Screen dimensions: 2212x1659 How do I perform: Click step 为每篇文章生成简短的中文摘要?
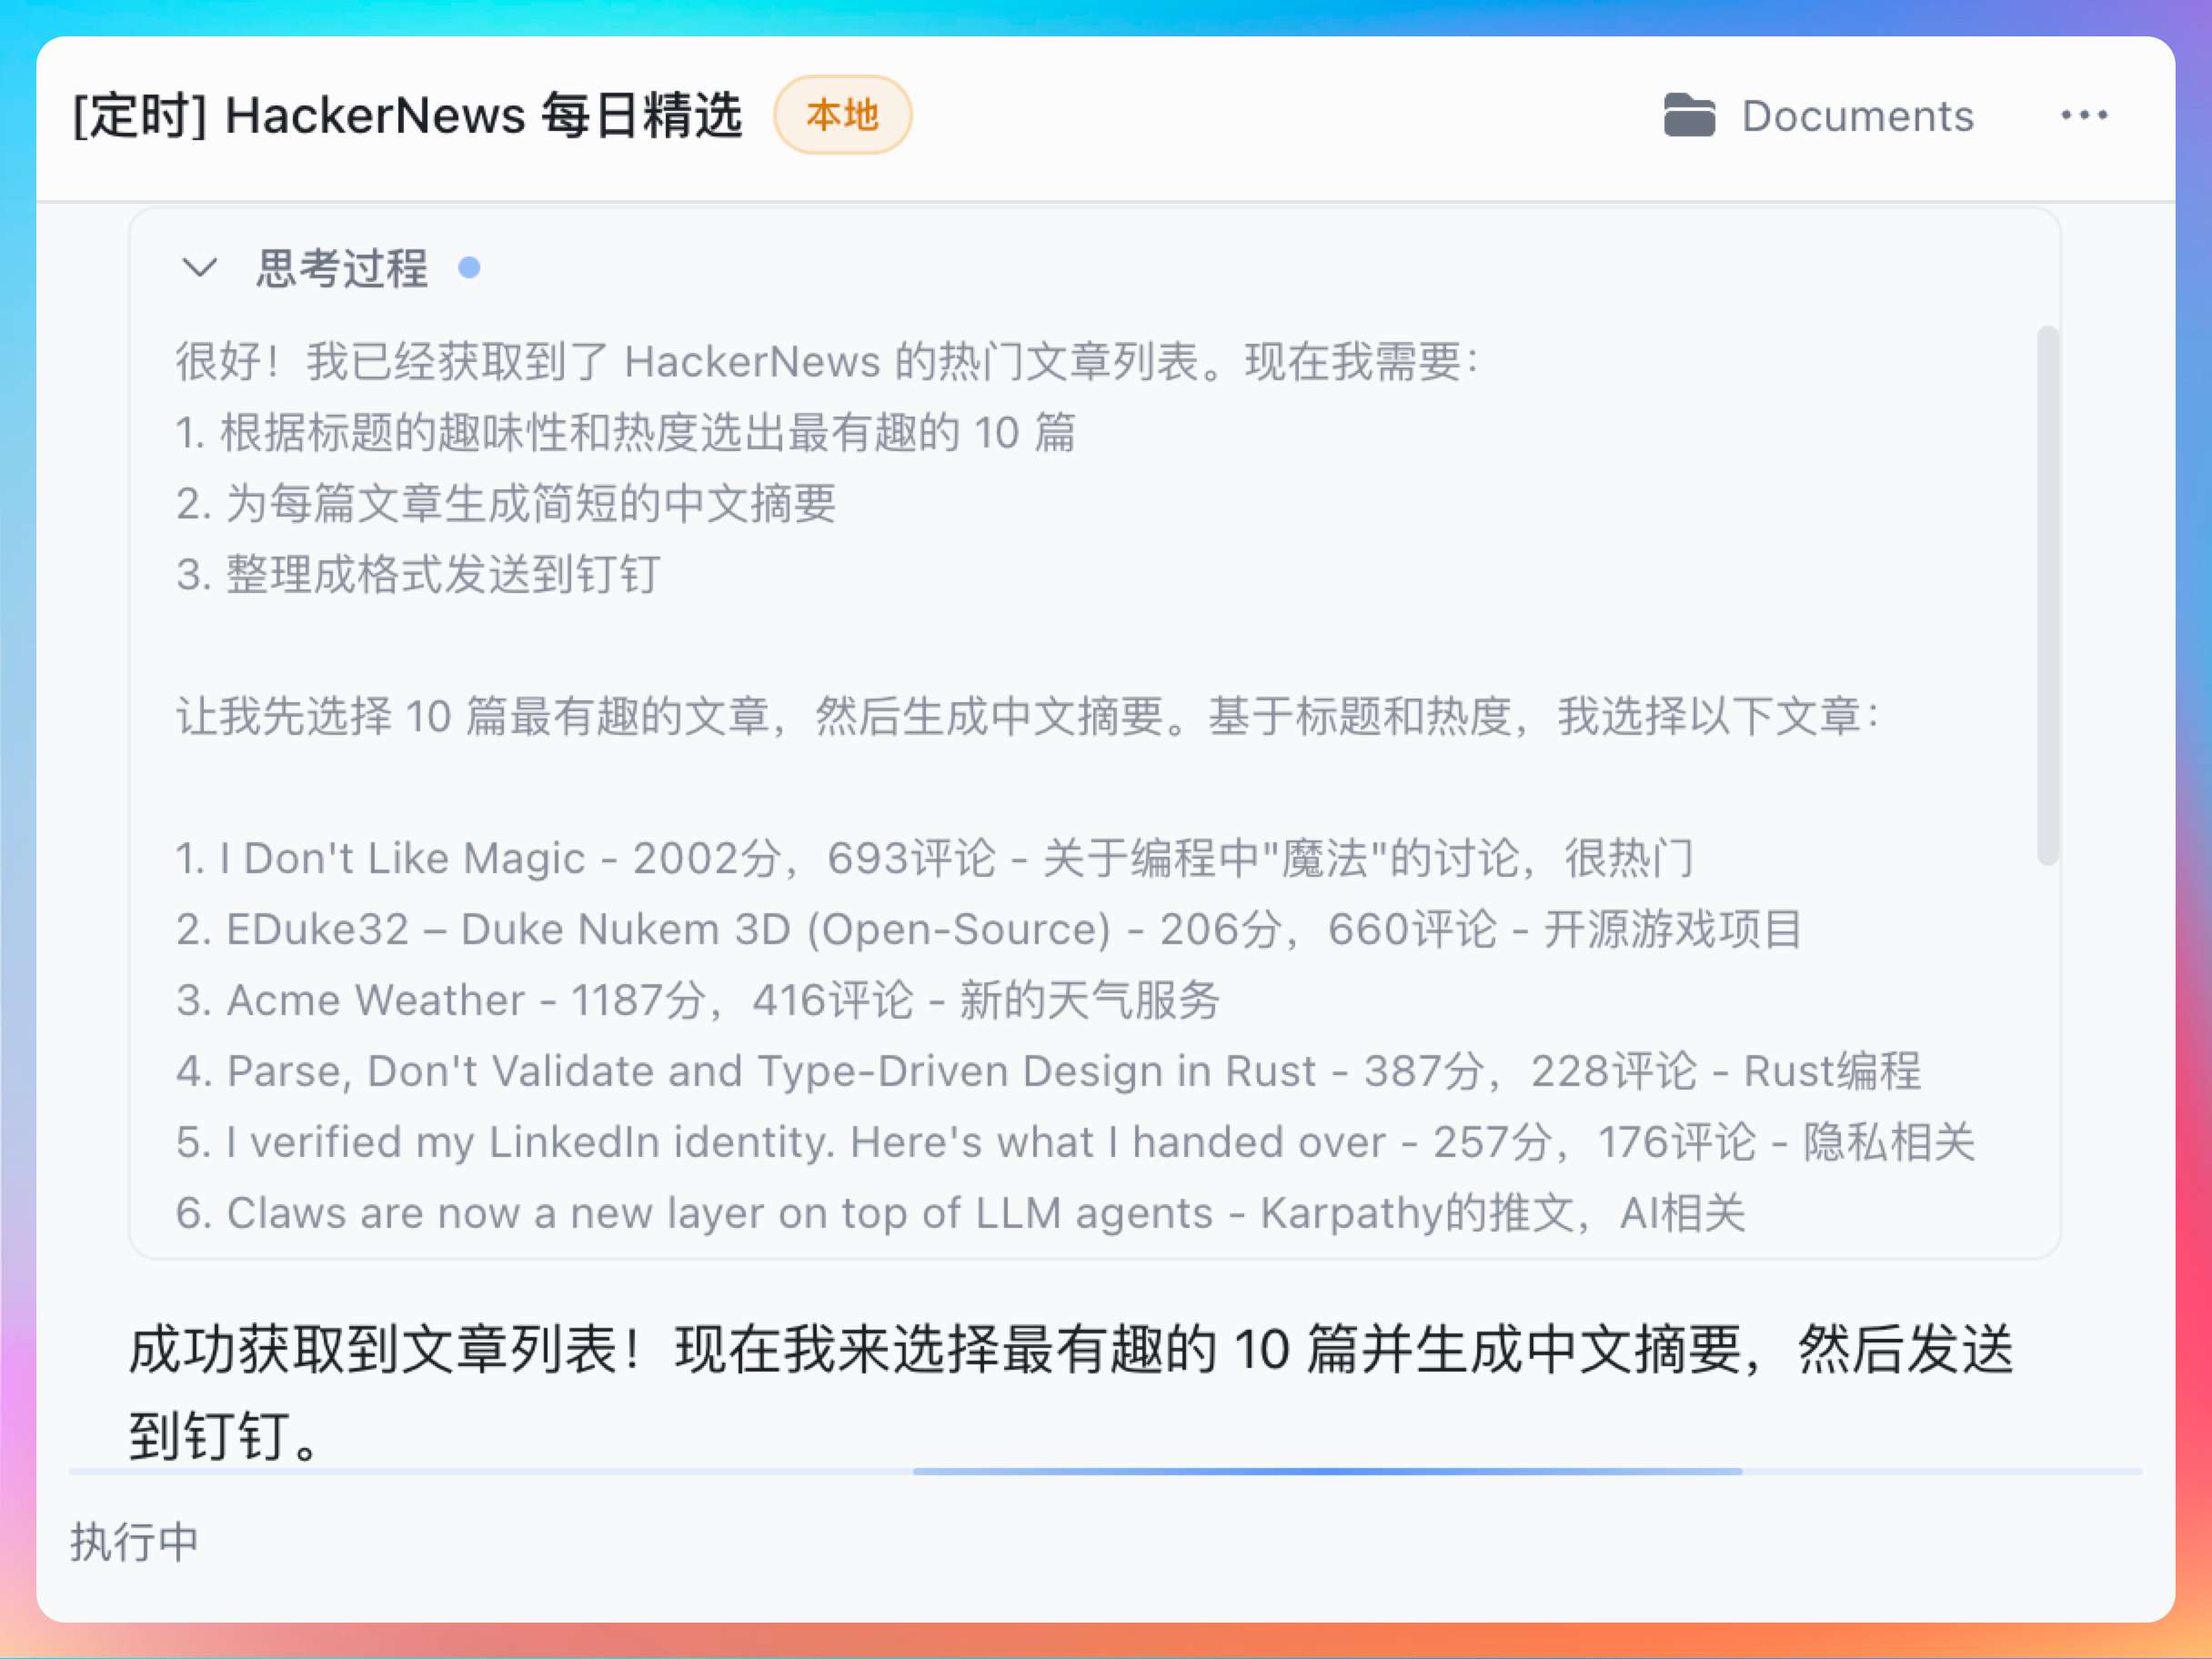click(506, 503)
